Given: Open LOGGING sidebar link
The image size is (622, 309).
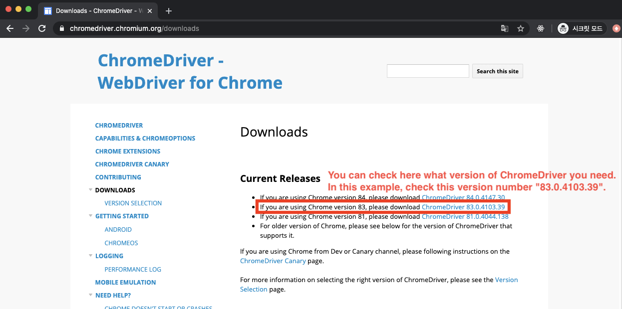Looking at the screenshot, I should [x=109, y=256].
